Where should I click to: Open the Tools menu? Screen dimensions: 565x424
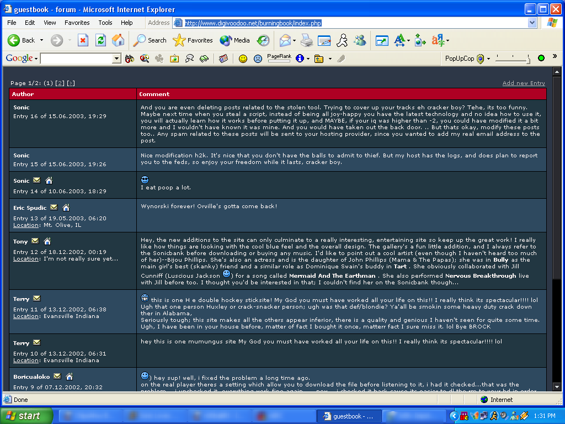coord(105,23)
